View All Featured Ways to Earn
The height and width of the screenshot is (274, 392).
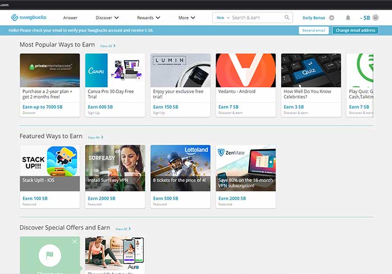pyautogui.click(x=95, y=137)
